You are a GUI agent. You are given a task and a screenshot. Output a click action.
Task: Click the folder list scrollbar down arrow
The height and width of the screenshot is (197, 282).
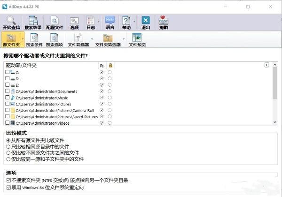tap(275, 122)
